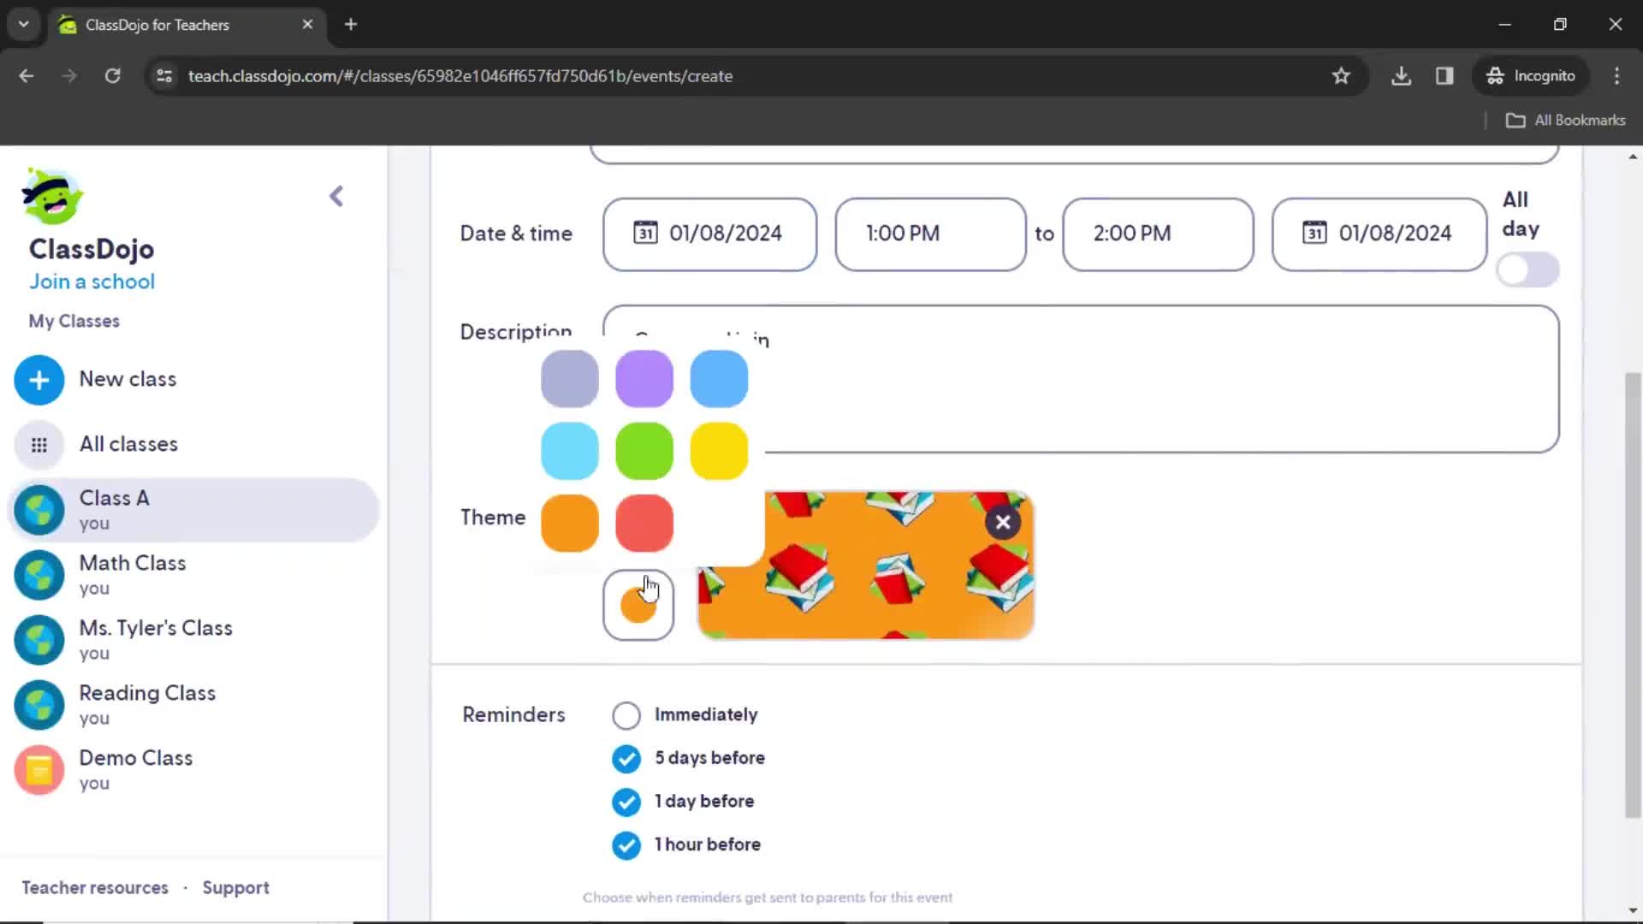Open Ms. Tyler's Class

pyautogui.click(x=193, y=640)
